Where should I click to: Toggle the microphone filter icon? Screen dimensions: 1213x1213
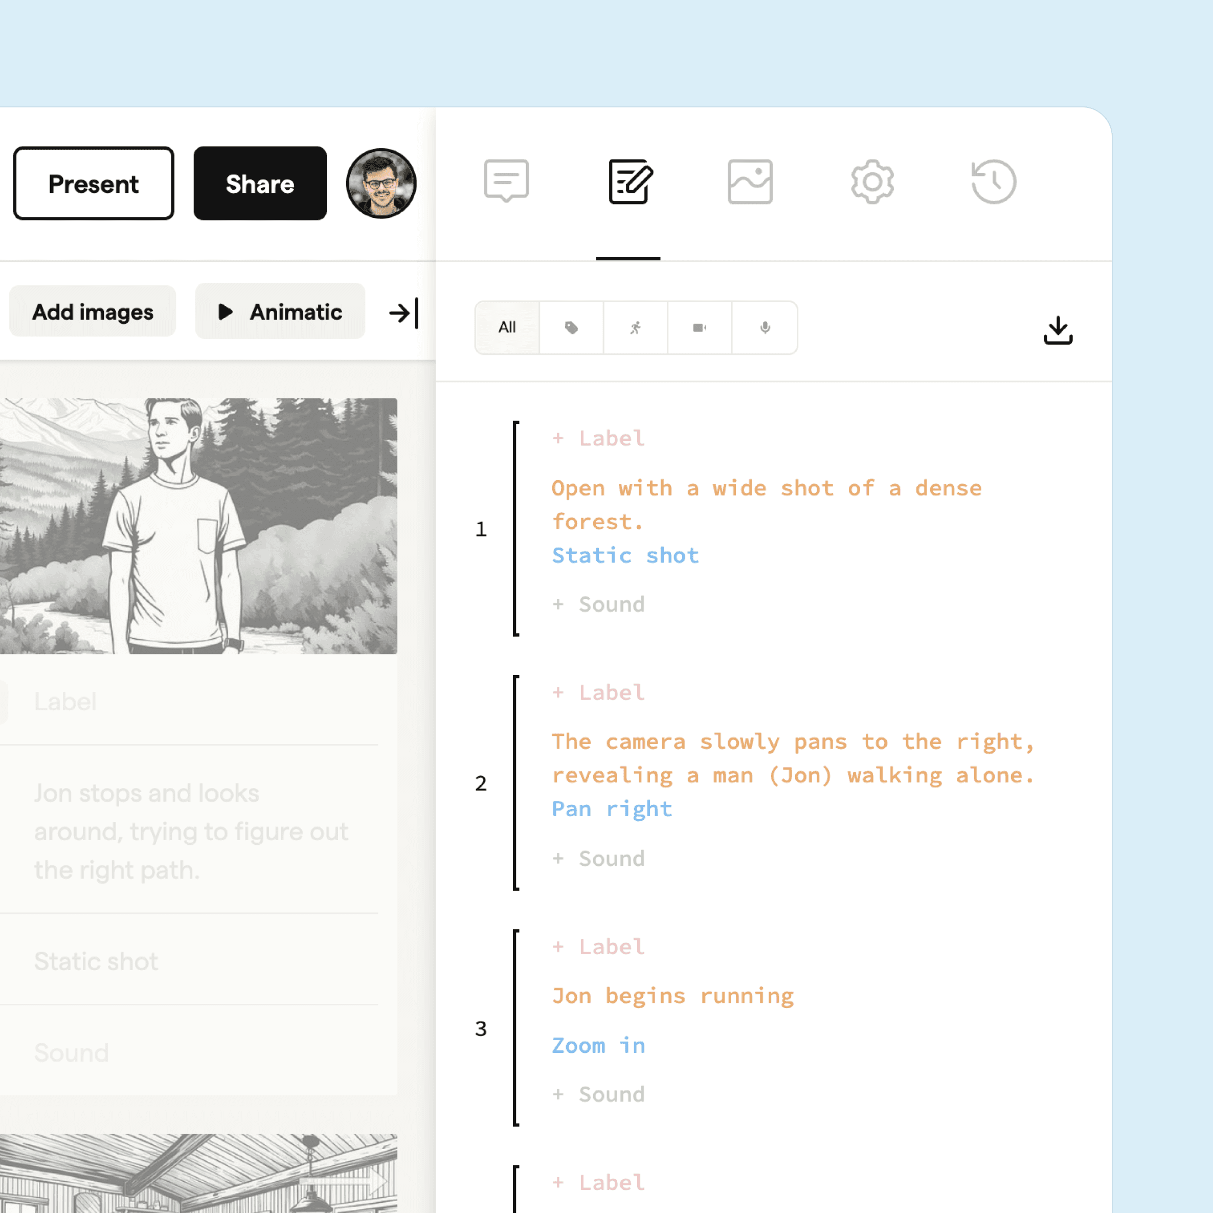[x=764, y=327]
